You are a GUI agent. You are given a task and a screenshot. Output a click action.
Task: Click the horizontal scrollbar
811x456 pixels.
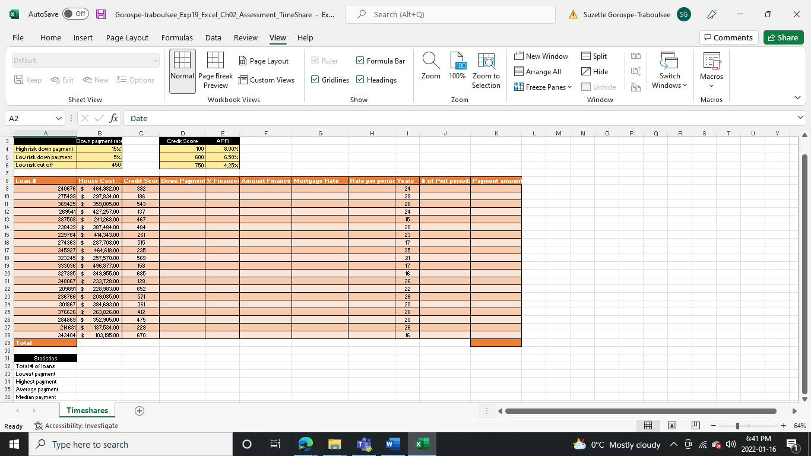pyautogui.click(x=641, y=411)
